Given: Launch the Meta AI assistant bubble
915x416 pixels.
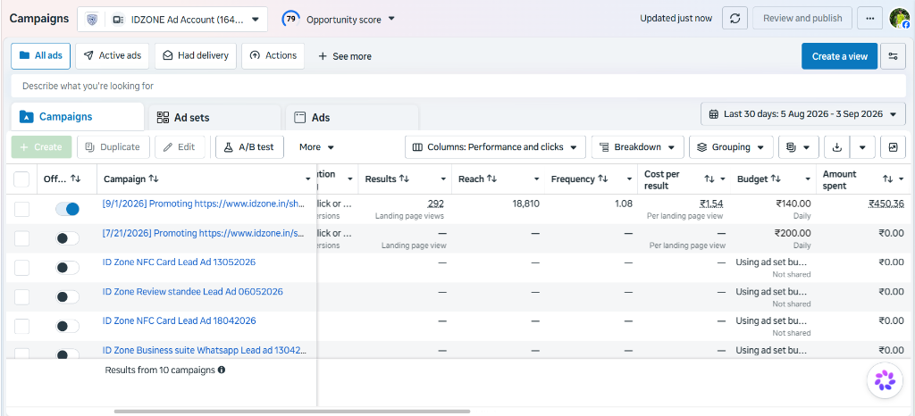Looking at the screenshot, I should 885,380.
